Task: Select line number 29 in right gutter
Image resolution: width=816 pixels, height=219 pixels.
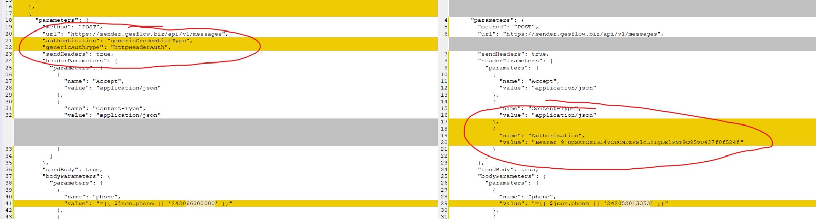Action: pyautogui.click(x=444, y=203)
